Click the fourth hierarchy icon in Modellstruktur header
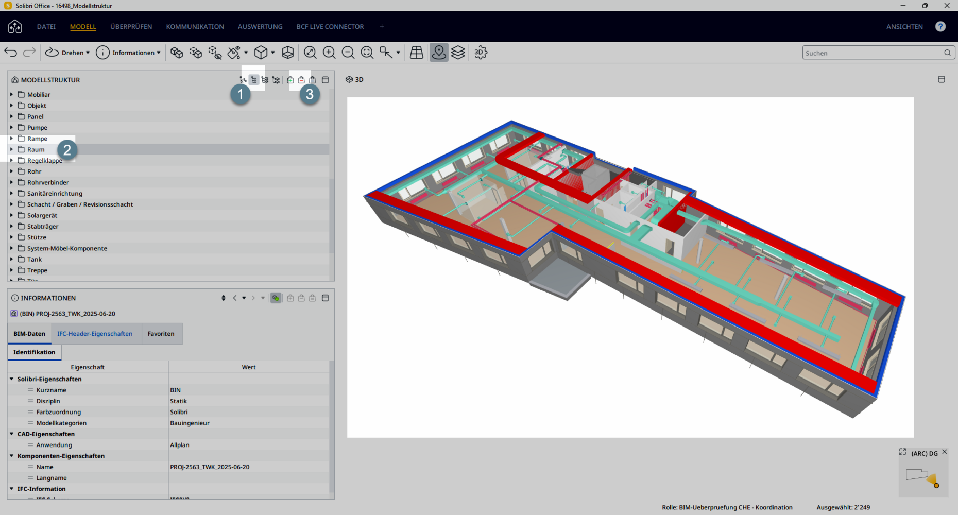Viewport: 958px width, 515px height. coord(276,80)
